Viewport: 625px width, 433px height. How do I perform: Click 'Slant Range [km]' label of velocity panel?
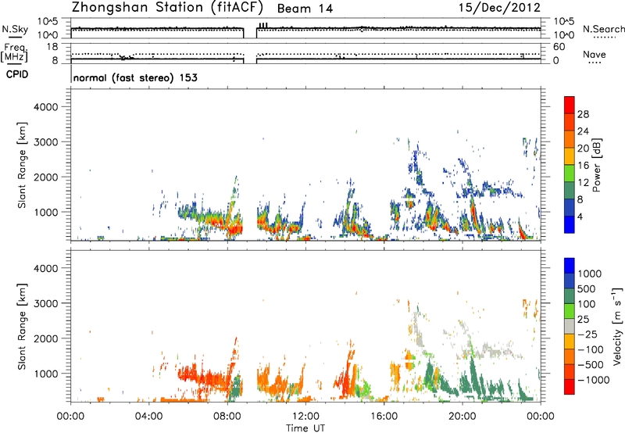click(x=22, y=327)
